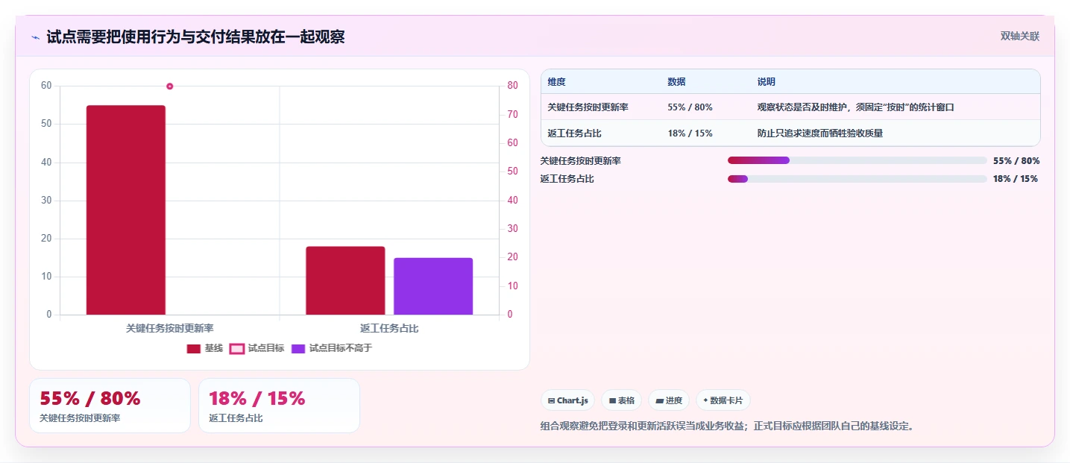Viewport: 1070px width, 463px height.
Task: Click the 返工任务占比 x-axis label
Action: [389, 328]
